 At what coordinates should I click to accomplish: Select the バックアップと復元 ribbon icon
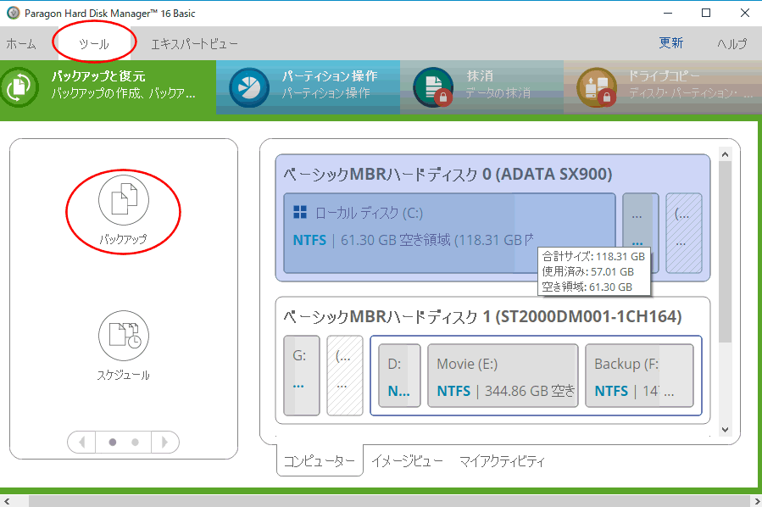point(20,88)
